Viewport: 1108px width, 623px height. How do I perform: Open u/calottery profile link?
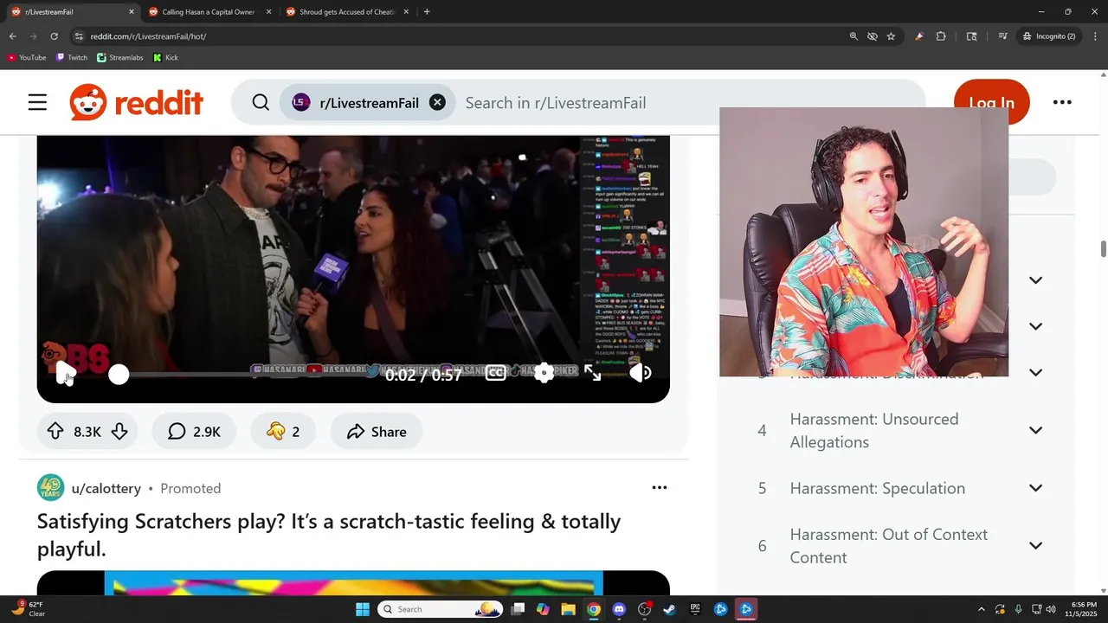106,488
